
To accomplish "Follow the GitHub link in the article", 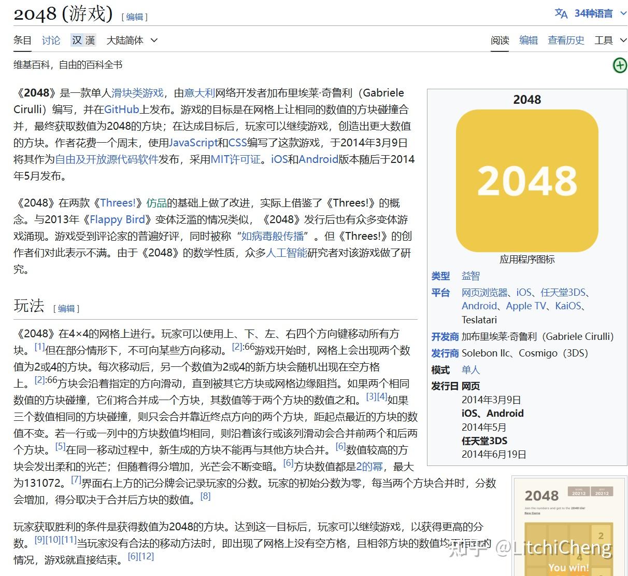I will pos(120,109).
